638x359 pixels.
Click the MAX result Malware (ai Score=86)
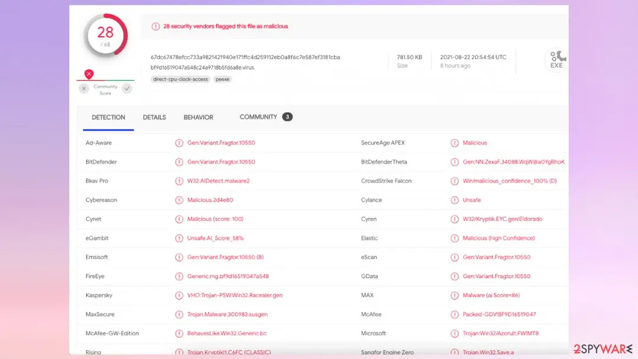pyautogui.click(x=491, y=295)
